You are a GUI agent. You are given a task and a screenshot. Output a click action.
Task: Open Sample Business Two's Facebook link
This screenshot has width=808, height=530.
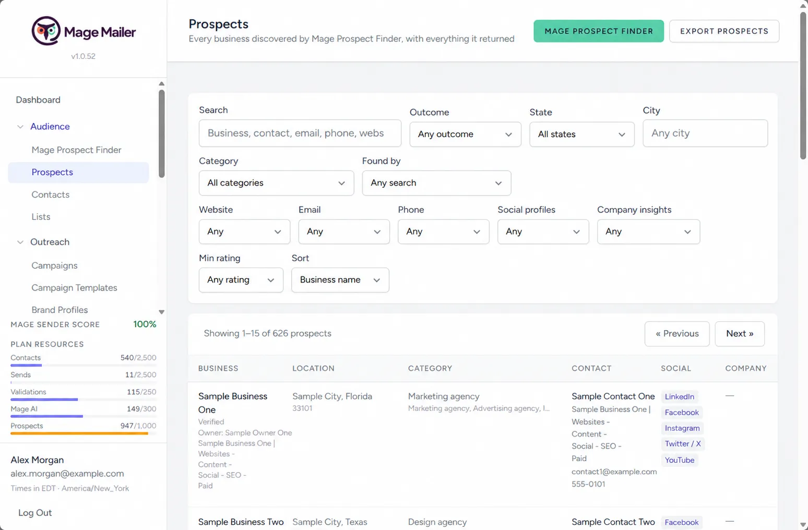pyautogui.click(x=681, y=522)
